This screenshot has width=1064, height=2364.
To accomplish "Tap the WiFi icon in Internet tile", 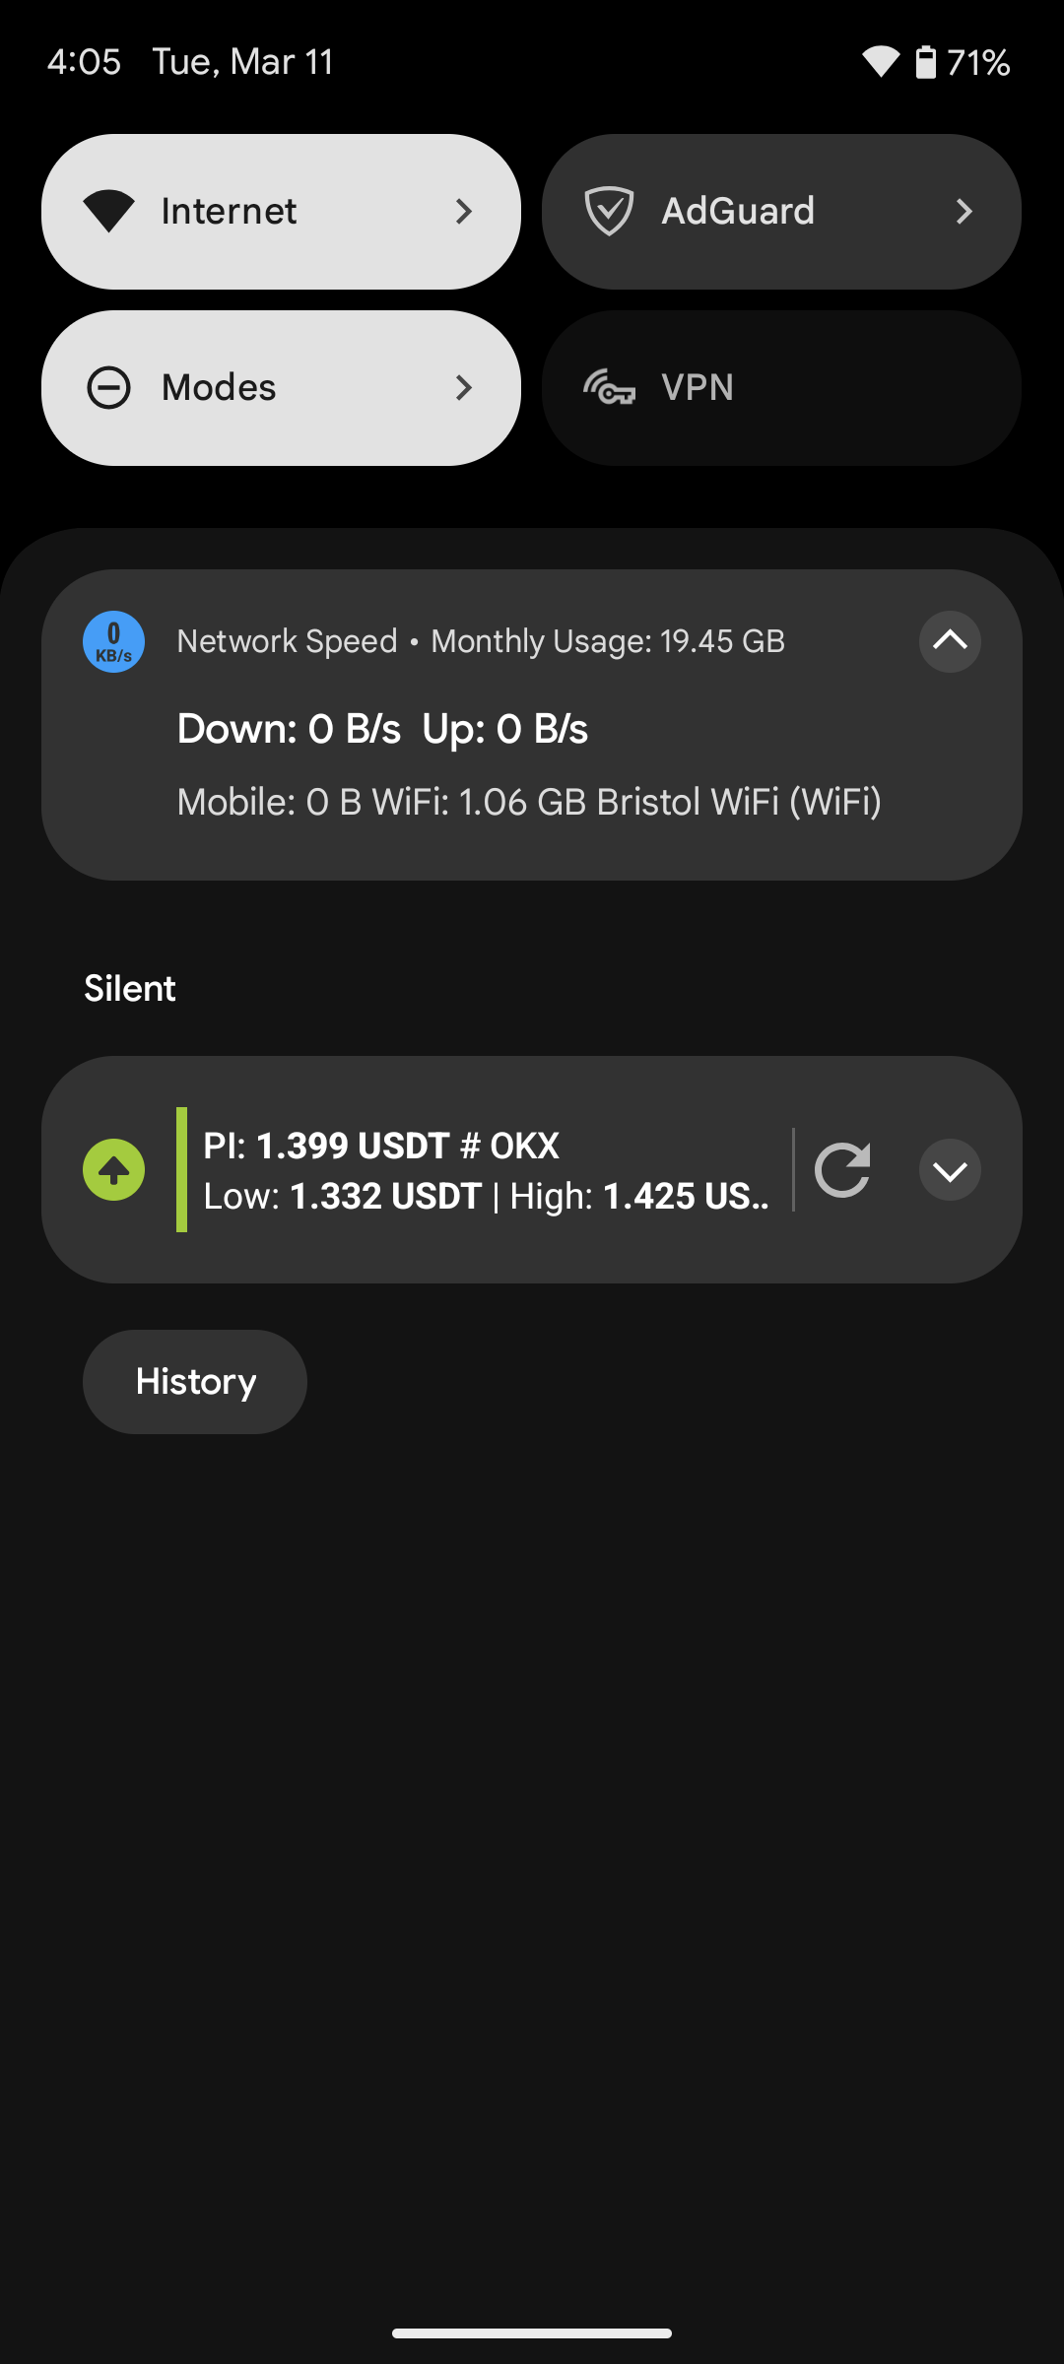I will pos(108,212).
